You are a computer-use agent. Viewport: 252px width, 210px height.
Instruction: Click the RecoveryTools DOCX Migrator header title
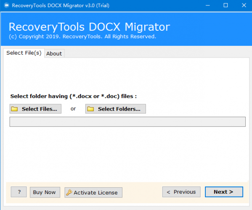(x=89, y=27)
